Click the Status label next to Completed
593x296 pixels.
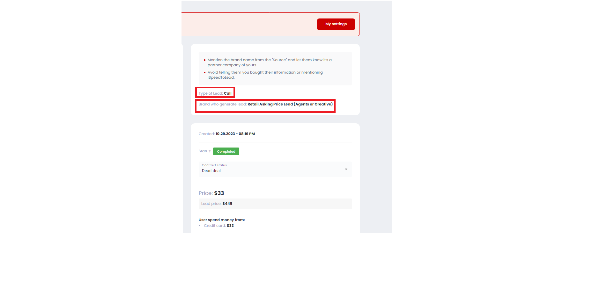click(x=205, y=151)
